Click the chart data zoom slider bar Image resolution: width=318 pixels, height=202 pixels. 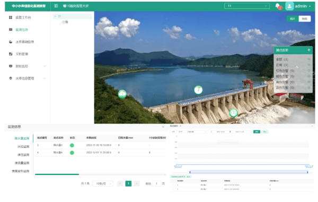coord(249,172)
